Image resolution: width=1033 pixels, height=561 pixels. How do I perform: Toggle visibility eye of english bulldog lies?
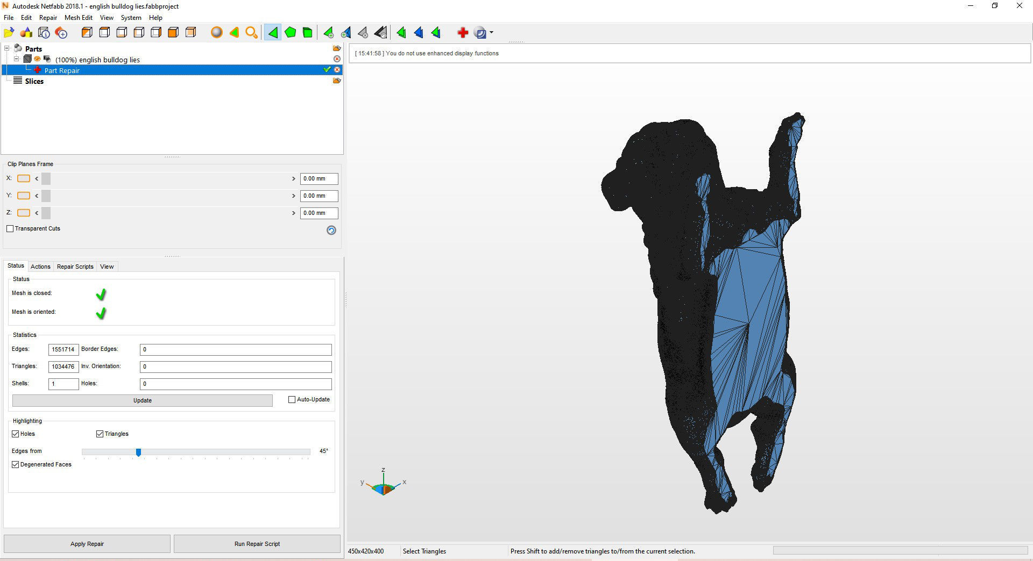(38, 59)
